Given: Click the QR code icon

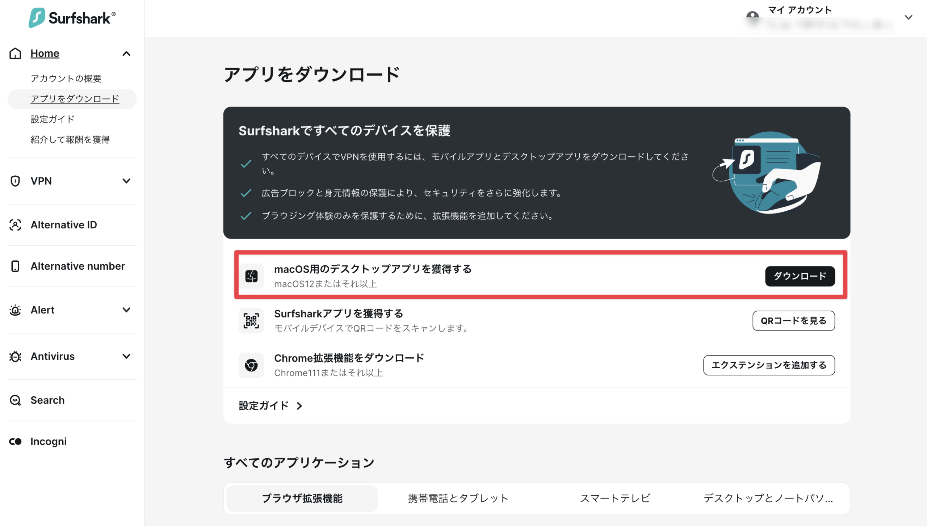Looking at the screenshot, I should (251, 321).
